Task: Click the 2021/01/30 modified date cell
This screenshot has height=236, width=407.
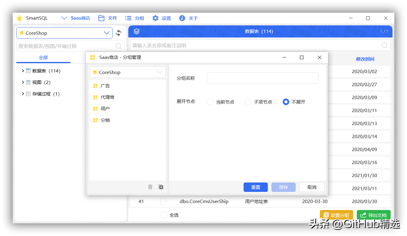Action: click(x=364, y=176)
